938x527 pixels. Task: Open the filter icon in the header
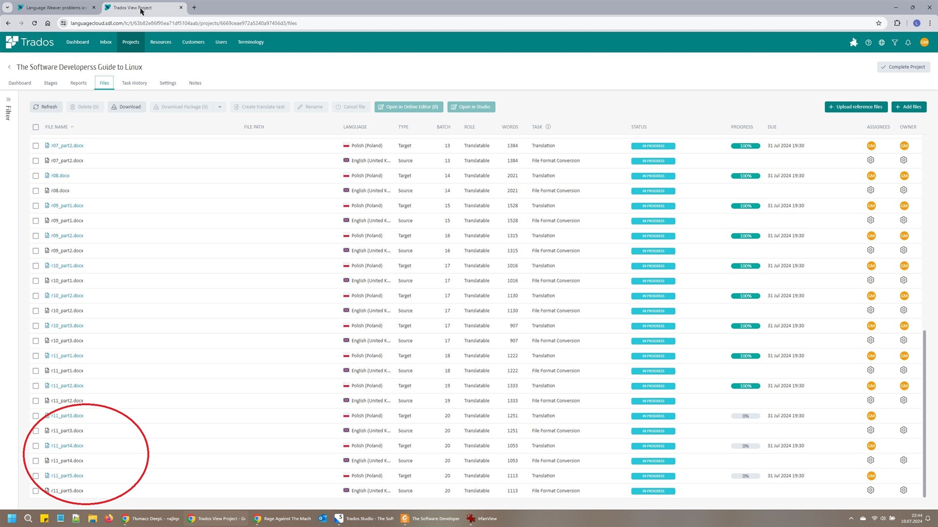pos(895,42)
